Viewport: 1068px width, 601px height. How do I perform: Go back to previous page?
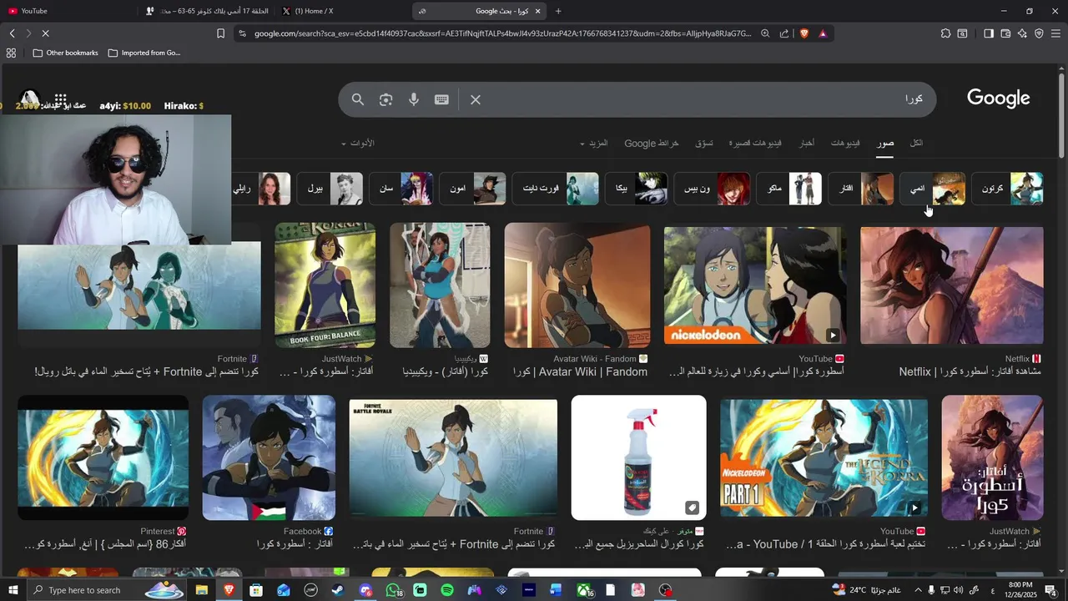click(x=12, y=33)
